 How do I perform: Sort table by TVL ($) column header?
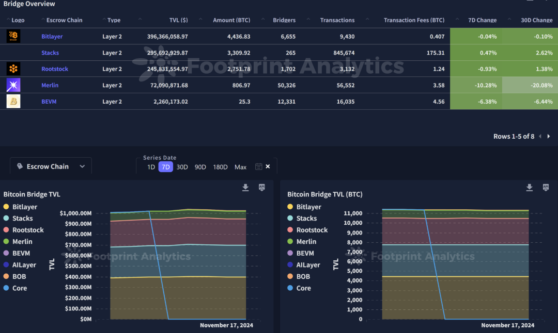coord(178,20)
